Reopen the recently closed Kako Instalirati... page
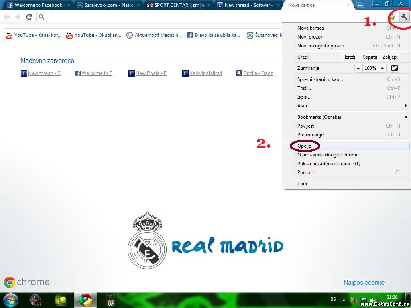The image size is (411, 308). (x=204, y=73)
